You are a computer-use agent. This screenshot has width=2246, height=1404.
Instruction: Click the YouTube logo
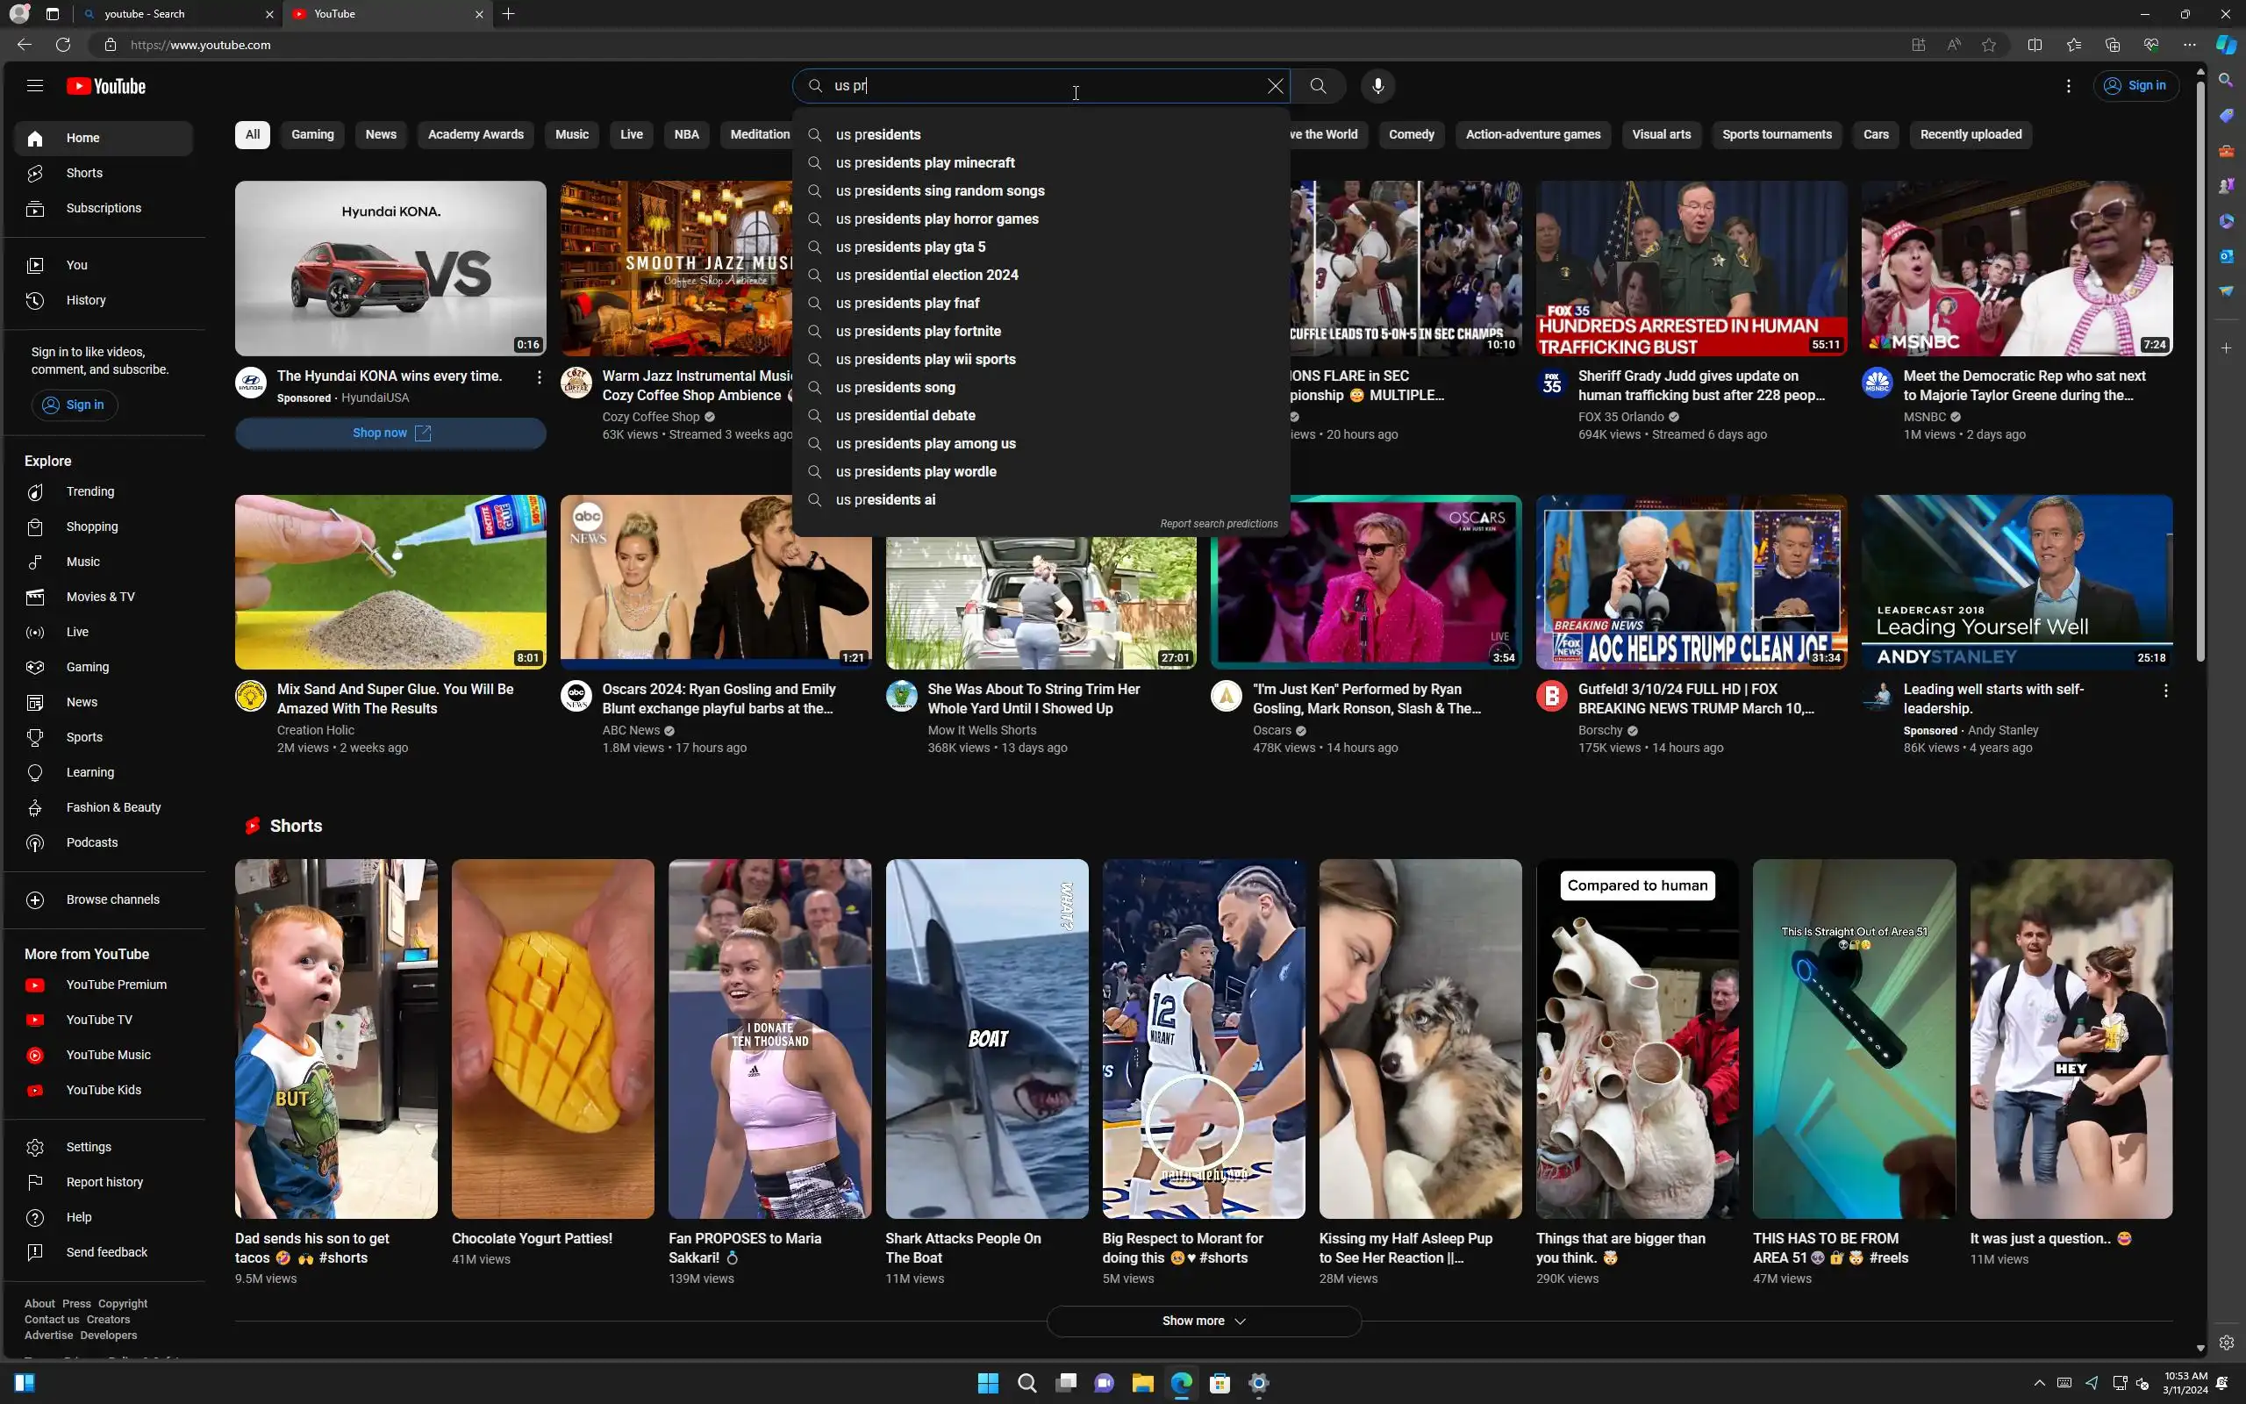[106, 86]
